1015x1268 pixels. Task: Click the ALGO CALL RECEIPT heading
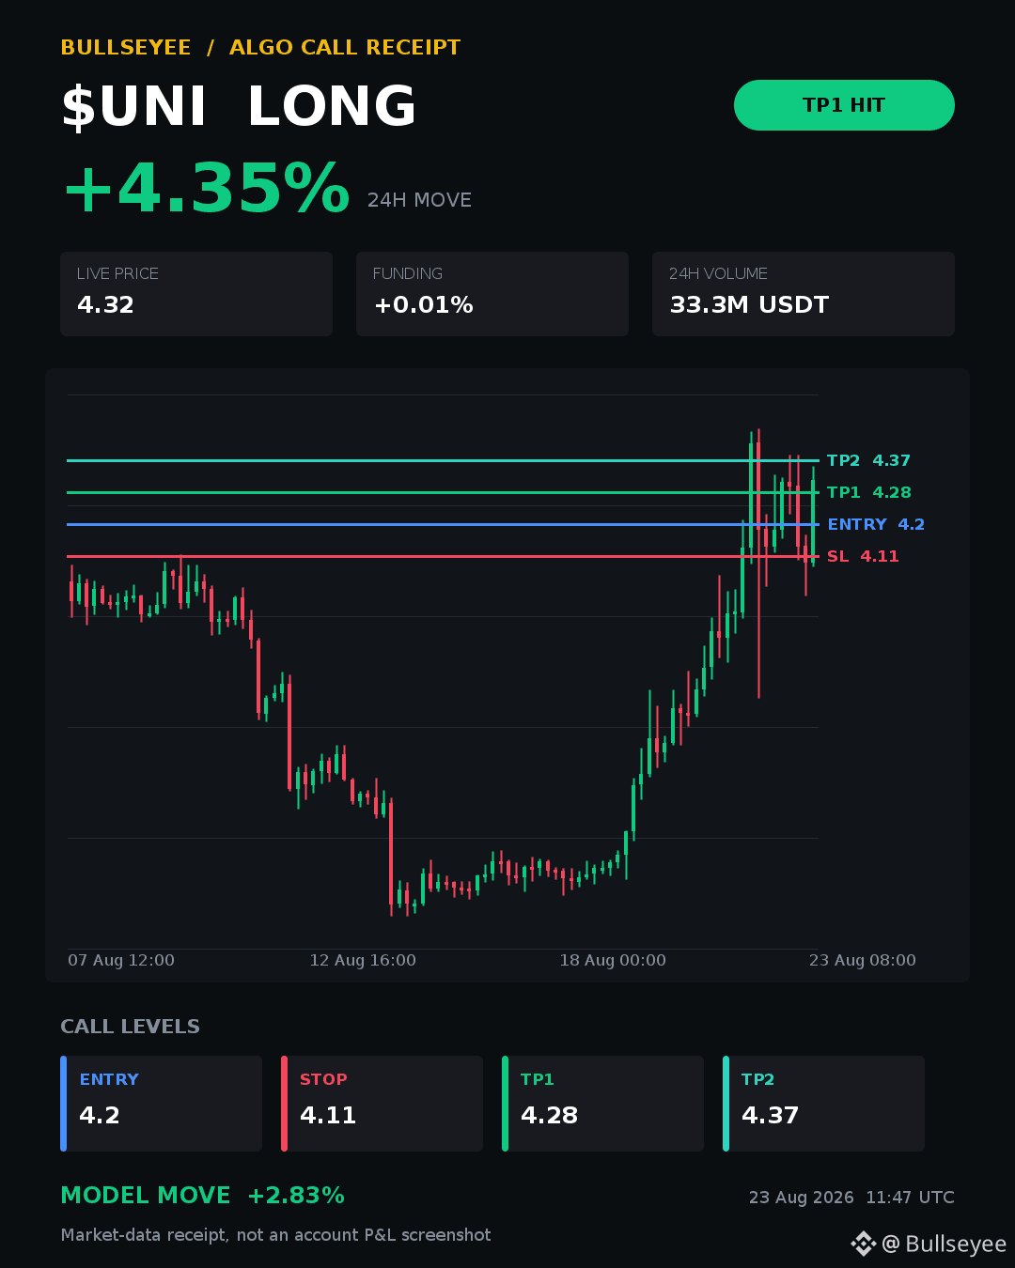345,48
